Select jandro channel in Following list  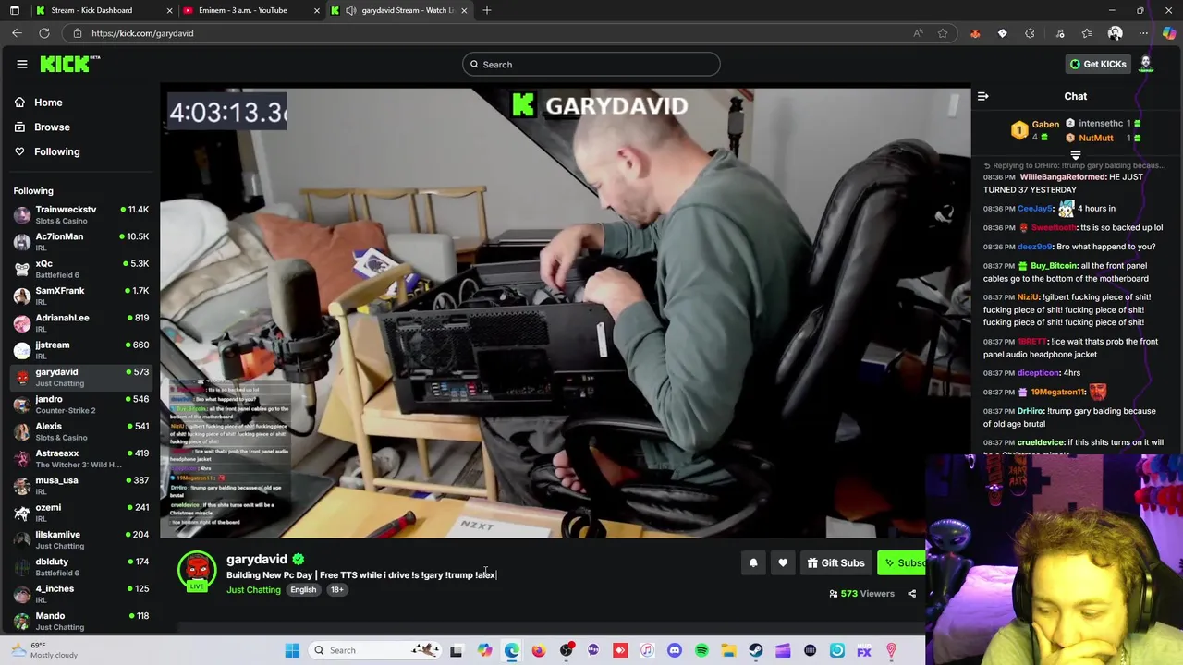pos(81,404)
